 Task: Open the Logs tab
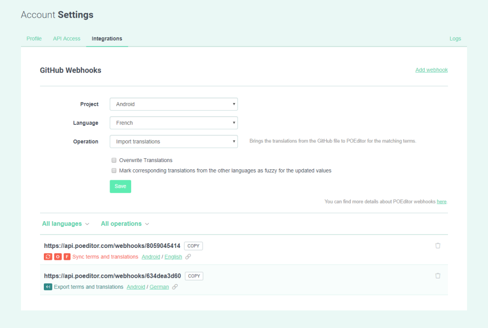(455, 39)
